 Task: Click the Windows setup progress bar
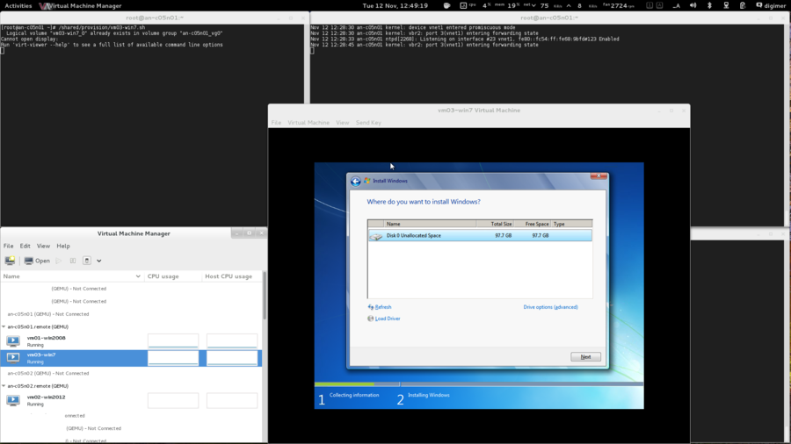(479, 384)
